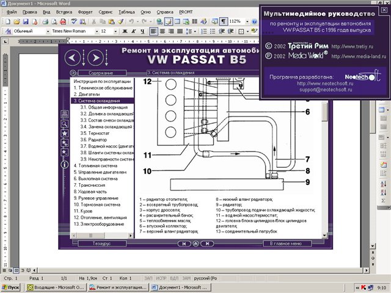Increase the paragraph indent
Image resolution: width=391 pixels, height=293 pixels.
click(x=230, y=31)
